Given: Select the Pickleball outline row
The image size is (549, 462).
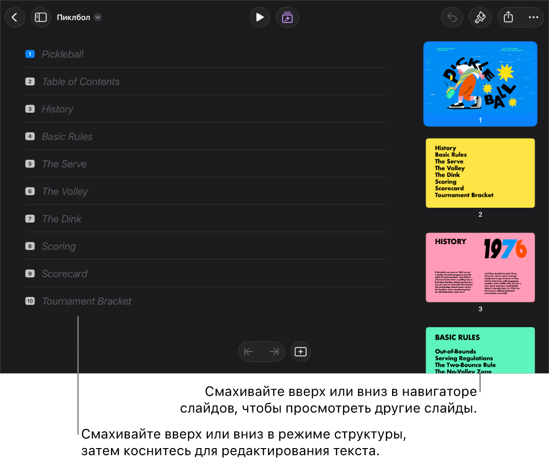Looking at the screenshot, I should [x=206, y=54].
